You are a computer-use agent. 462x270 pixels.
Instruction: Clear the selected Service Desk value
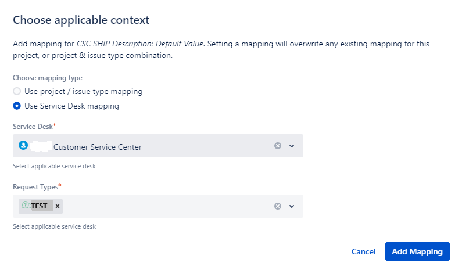coord(278,146)
